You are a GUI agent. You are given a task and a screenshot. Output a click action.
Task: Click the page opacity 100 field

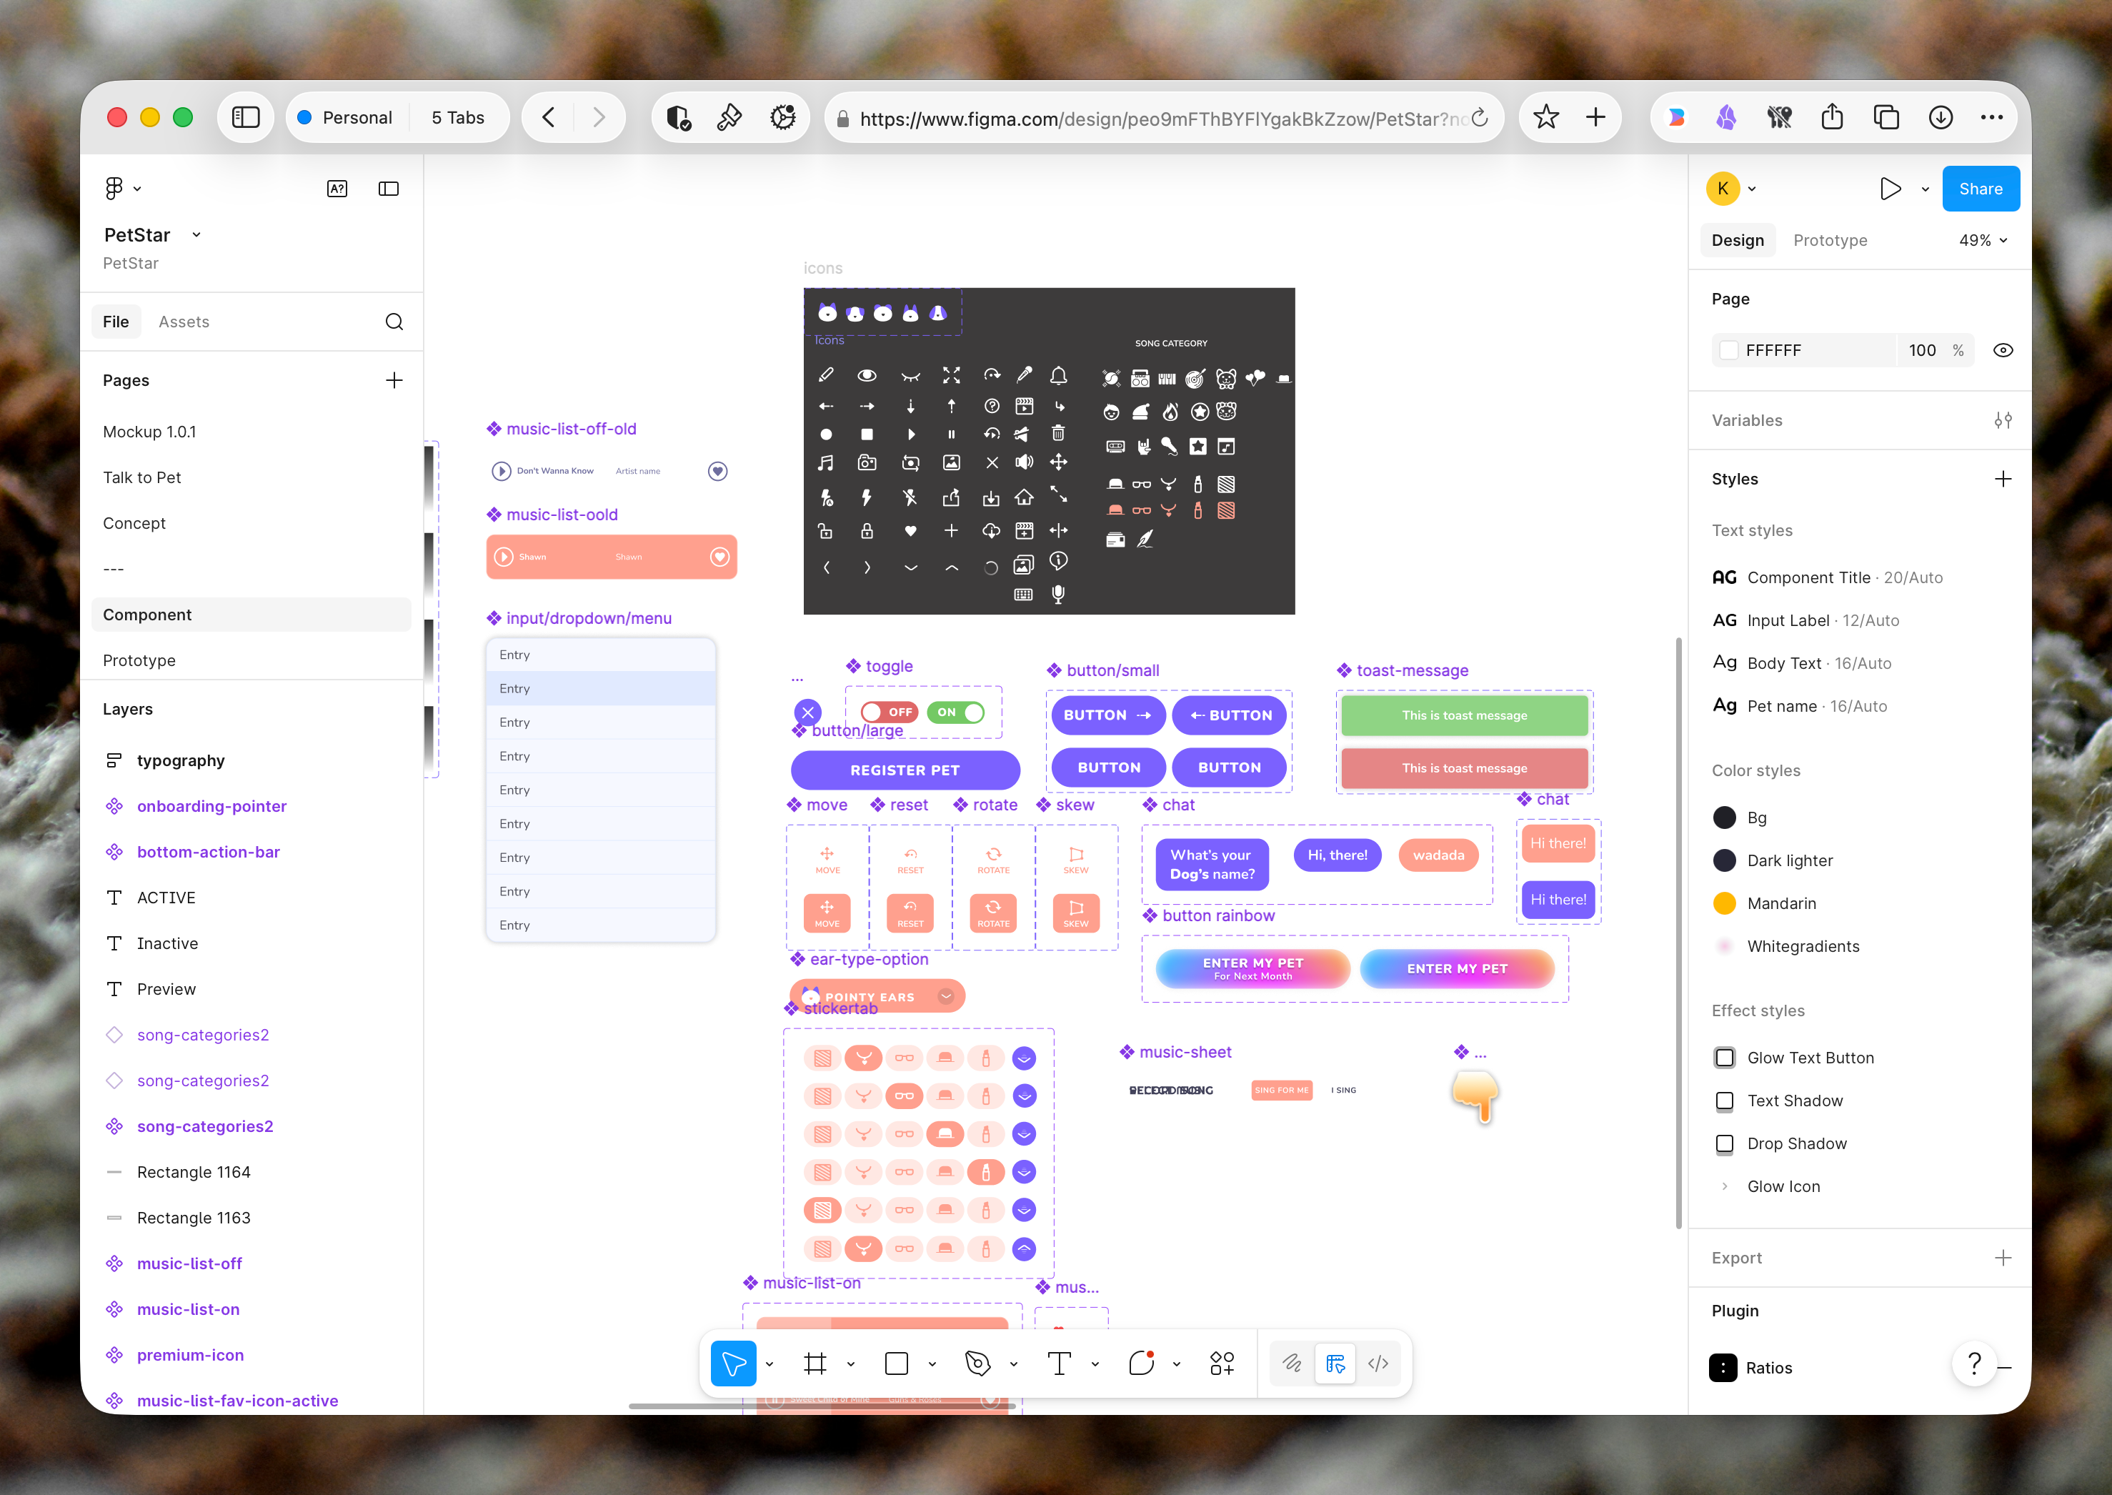(1921, 351)
